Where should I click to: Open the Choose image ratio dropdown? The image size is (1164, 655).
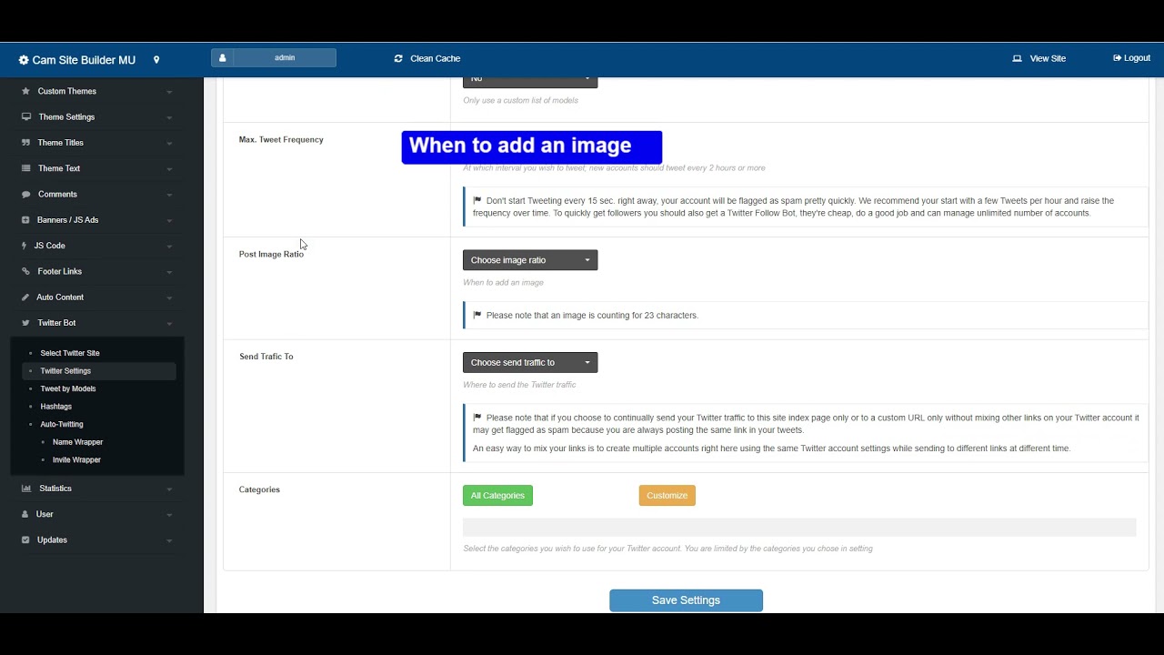(x=530, y=260)
